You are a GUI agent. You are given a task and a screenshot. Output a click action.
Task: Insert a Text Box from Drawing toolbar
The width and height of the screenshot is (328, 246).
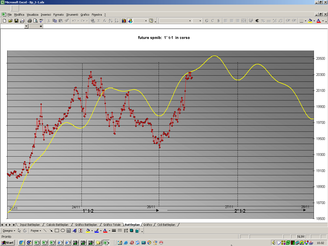69,231
